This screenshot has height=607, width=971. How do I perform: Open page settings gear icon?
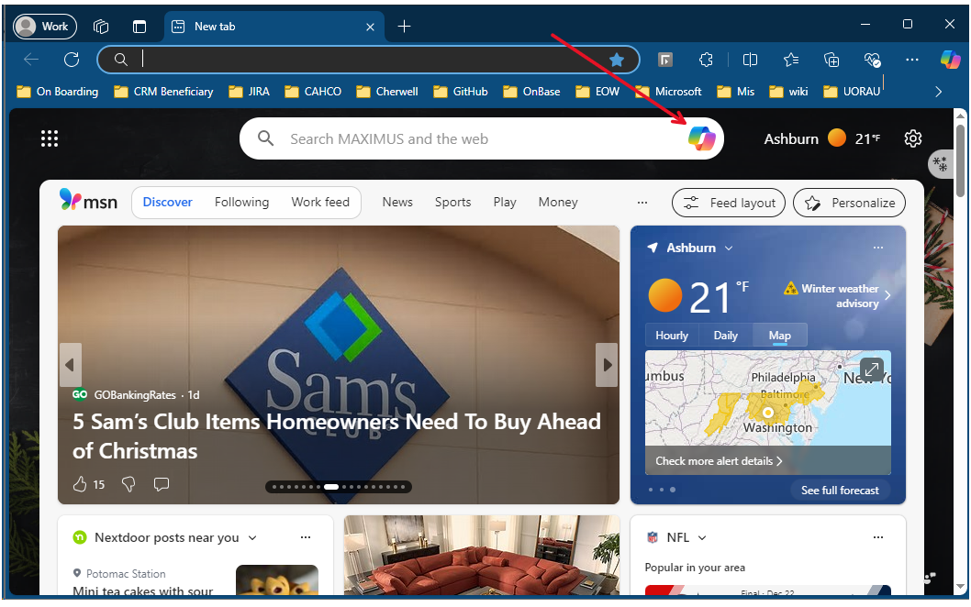click(x=913, y=138)
